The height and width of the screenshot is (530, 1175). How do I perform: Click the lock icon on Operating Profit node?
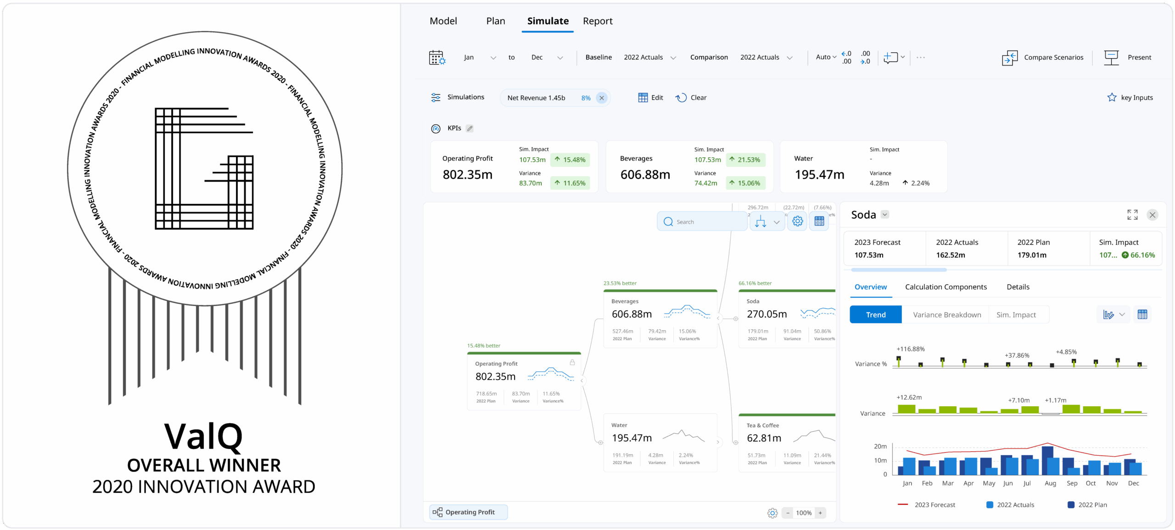click(572, 362)
